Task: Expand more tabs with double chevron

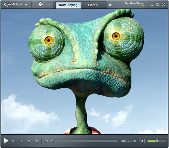Action: coord(110,5)
